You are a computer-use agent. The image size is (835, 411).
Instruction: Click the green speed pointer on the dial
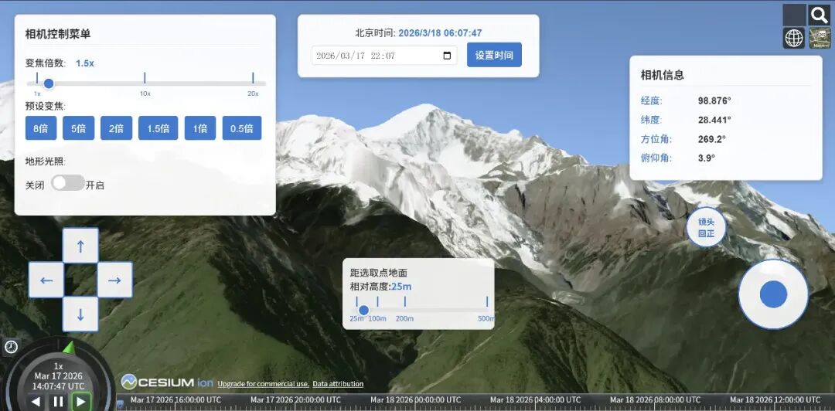click(x=70, y=348)
